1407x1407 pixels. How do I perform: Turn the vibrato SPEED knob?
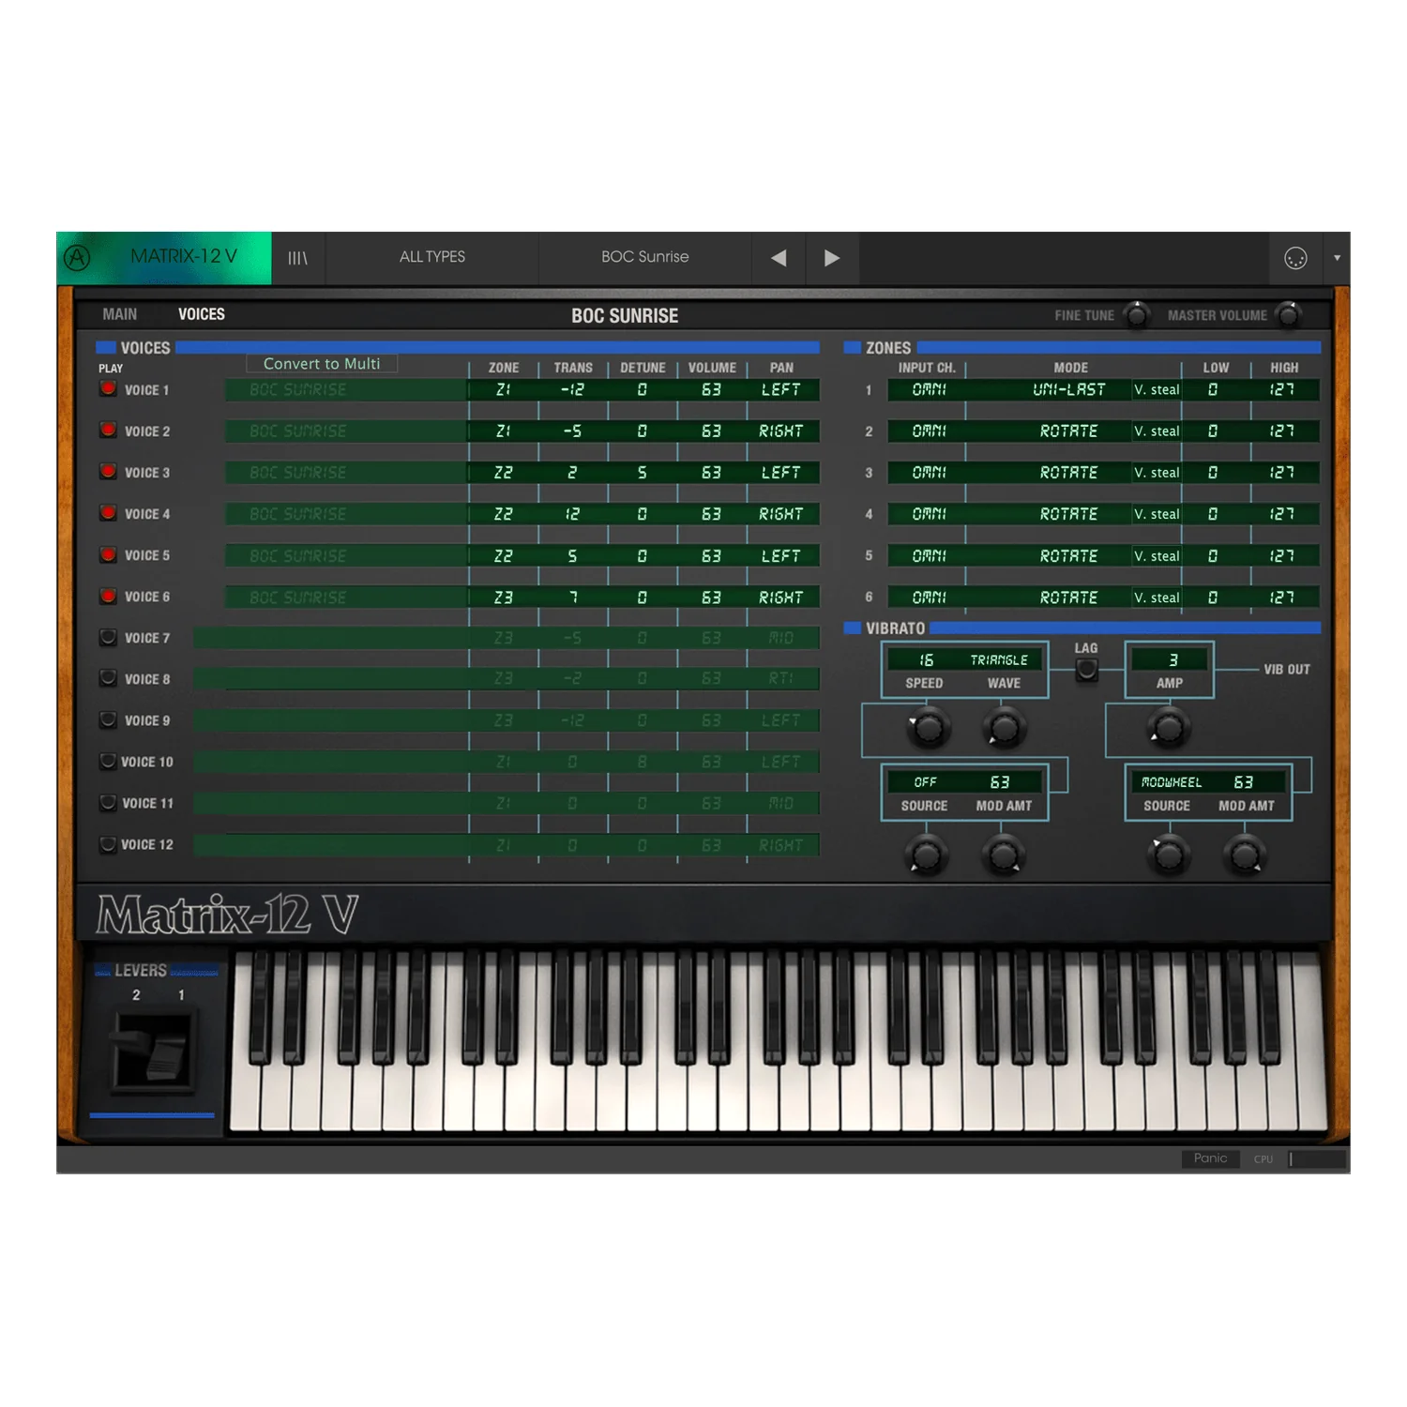929,728
